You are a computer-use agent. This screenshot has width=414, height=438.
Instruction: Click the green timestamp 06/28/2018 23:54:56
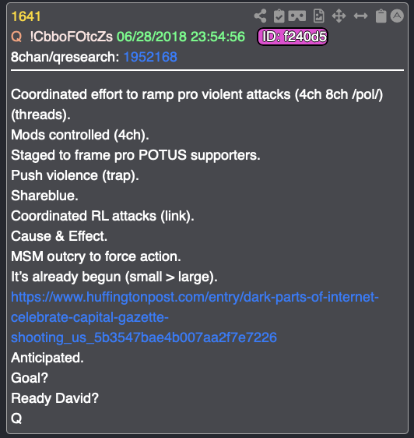pos(181,37)
